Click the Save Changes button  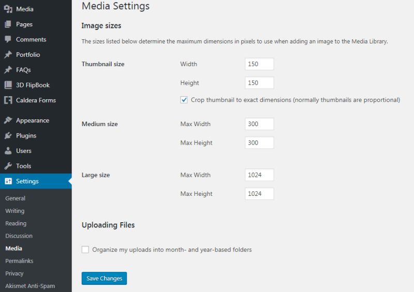pyautogui.click(x=105, y=278)
